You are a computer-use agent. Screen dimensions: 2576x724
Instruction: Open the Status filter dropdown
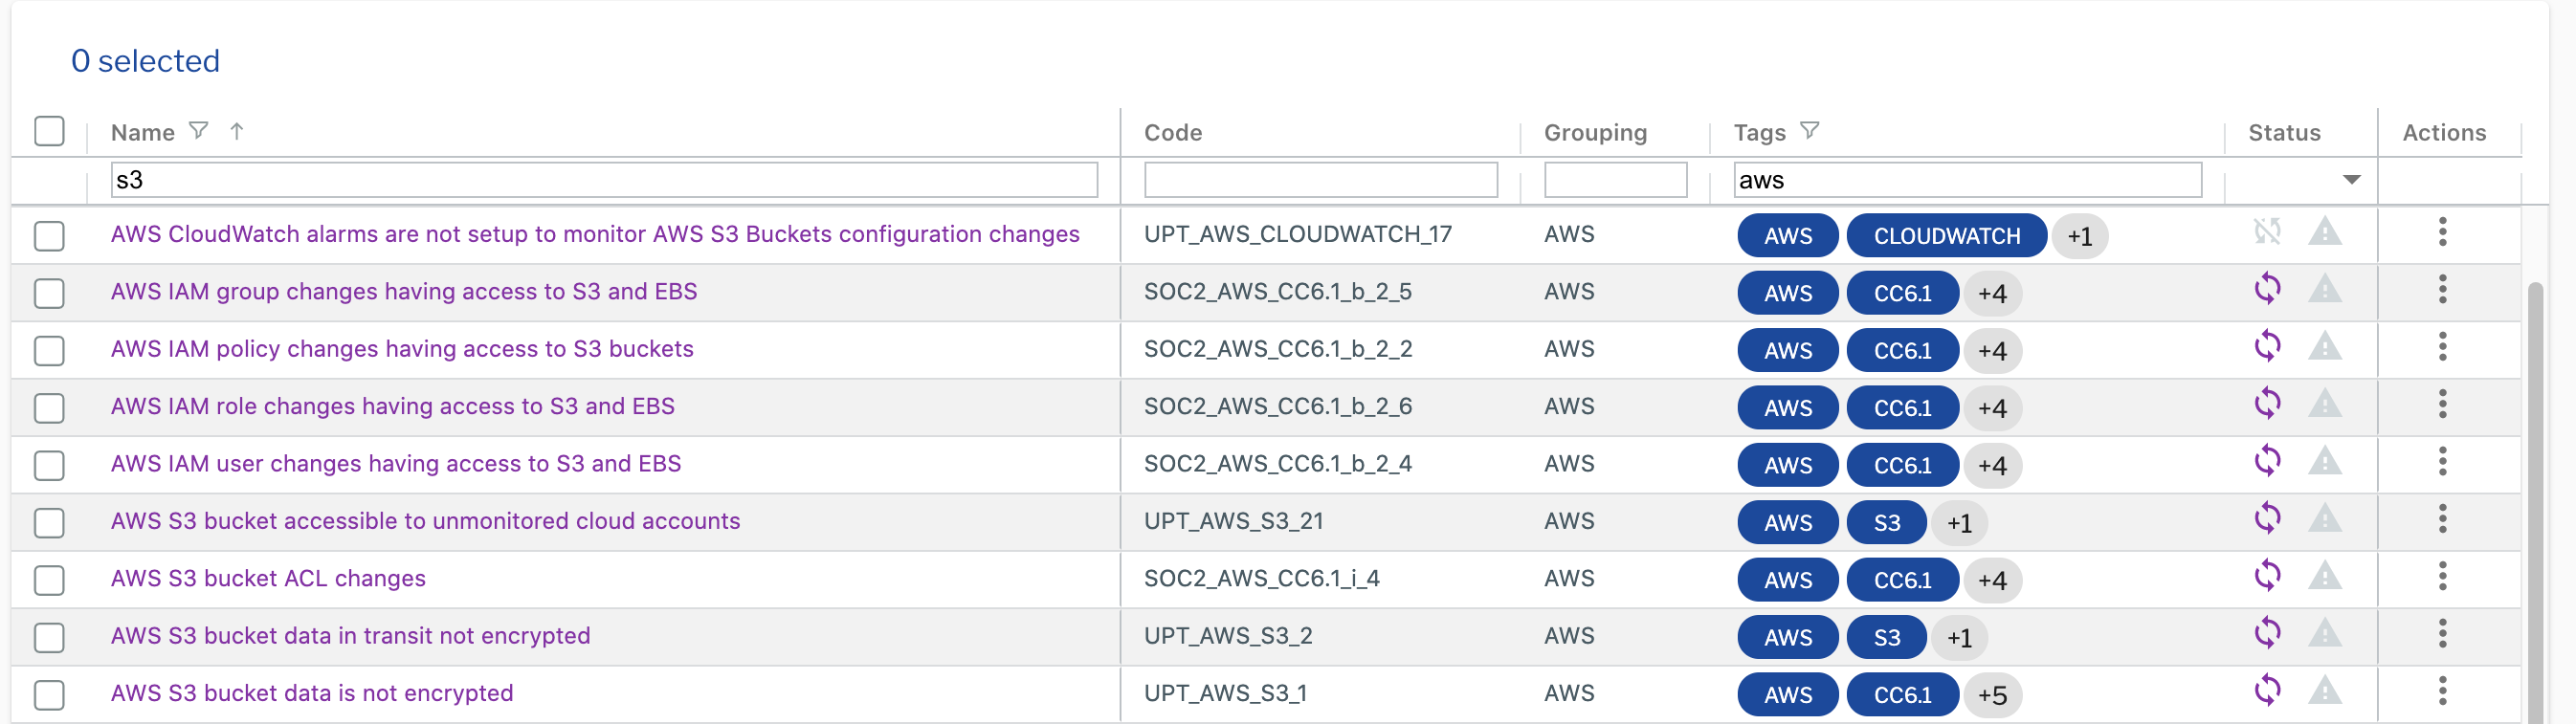tap(2351, 180)
